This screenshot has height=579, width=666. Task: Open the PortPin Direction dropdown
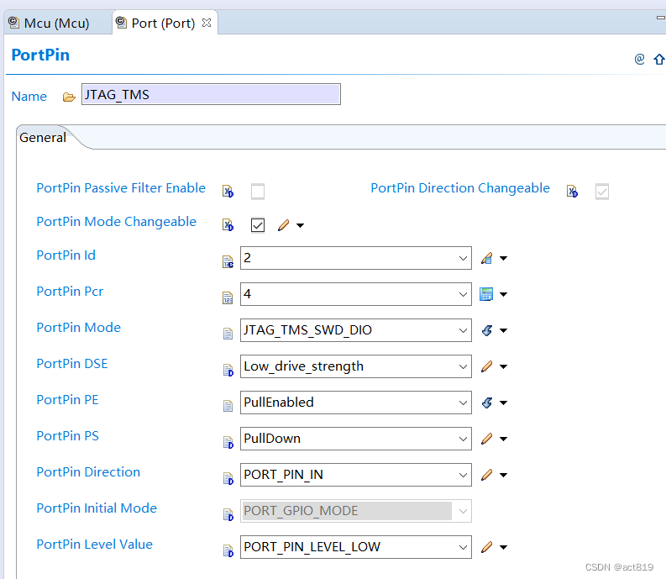tap(463, 475)
